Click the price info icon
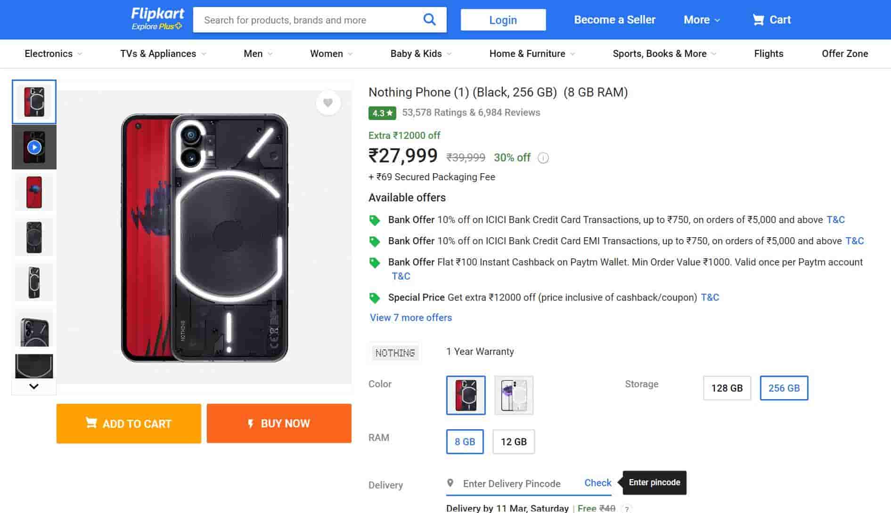 [x=543, y=158]
